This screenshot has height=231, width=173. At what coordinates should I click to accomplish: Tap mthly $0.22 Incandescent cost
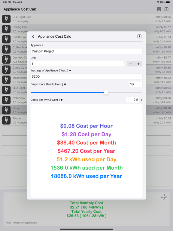(x=163, y=78)
